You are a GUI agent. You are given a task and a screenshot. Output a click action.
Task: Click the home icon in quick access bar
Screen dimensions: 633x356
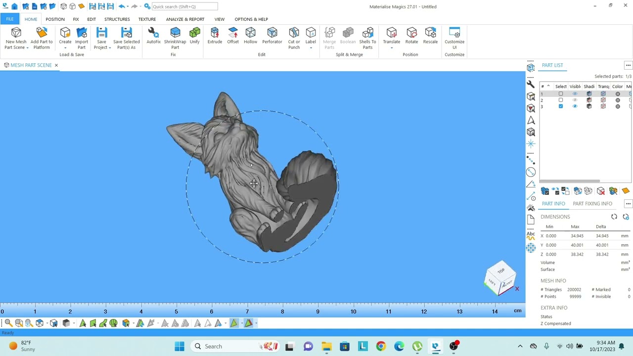click(14, 6)
